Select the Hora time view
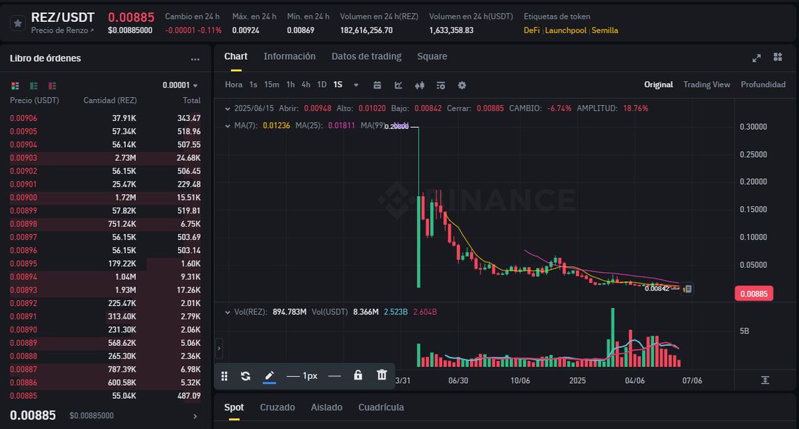The image size is (799, 429). [234, 85]
